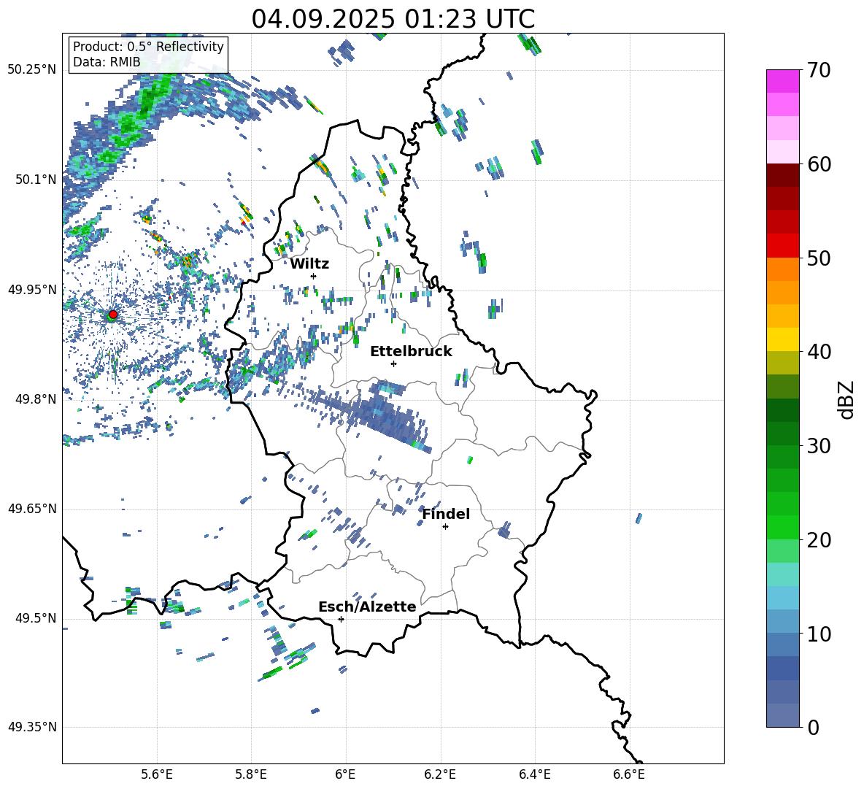
Task: Click the cross marker below Findel
Action: (x=445, y=527)
